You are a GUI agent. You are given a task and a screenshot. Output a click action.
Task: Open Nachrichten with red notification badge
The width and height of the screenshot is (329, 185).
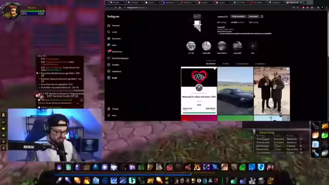click(115, 51)
